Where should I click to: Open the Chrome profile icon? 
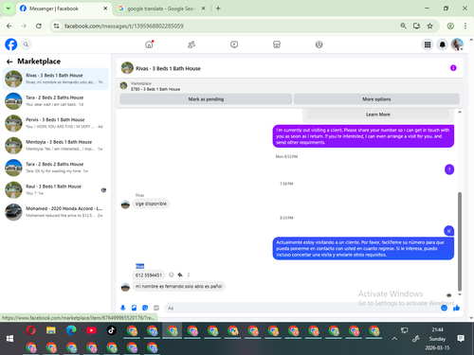pos(450,26)
